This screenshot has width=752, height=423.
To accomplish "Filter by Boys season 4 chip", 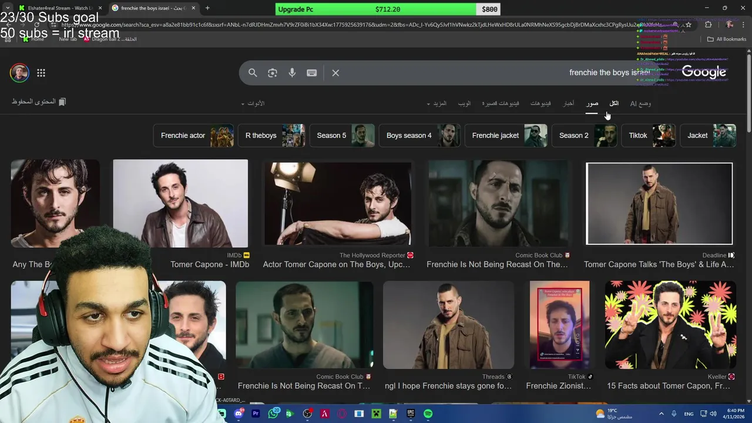I will point(419,136).
